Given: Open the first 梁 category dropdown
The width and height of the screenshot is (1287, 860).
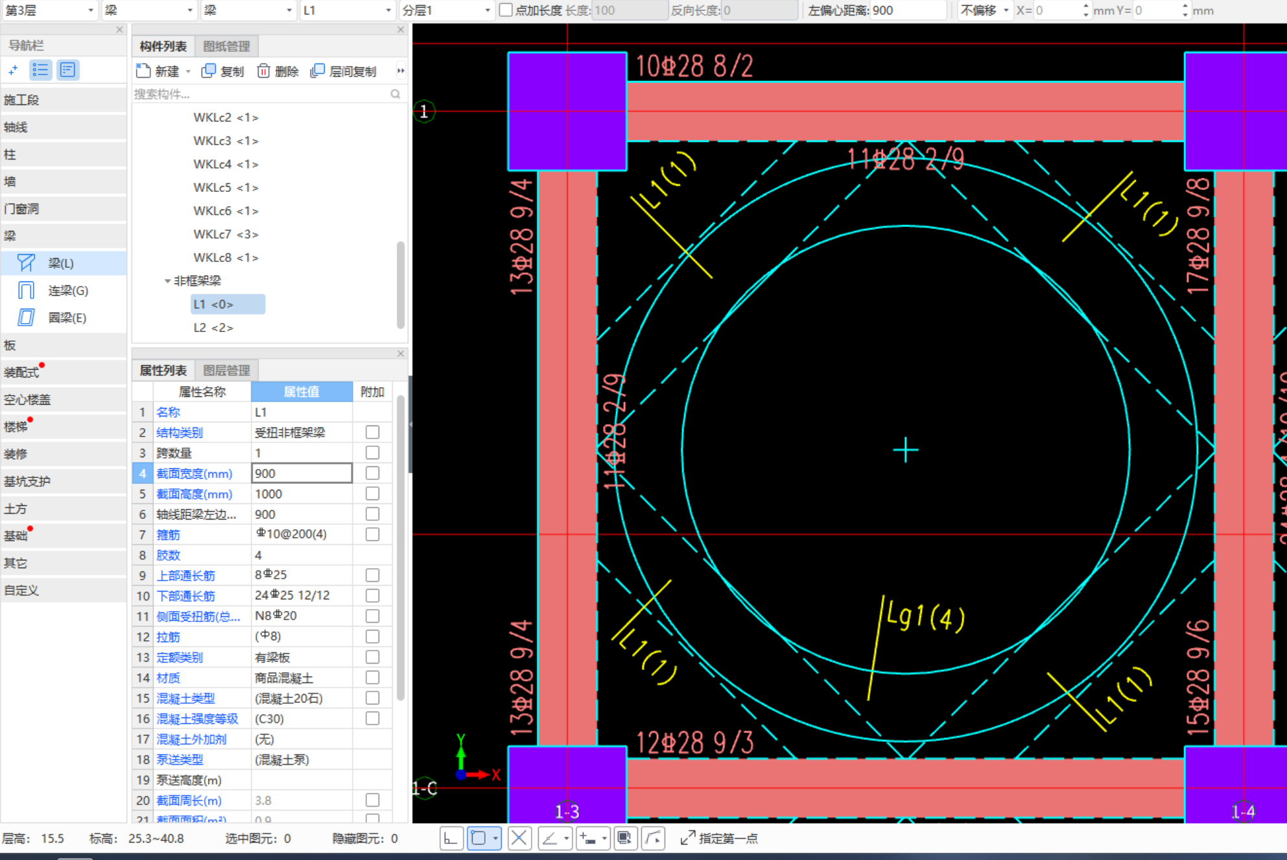Looking at the screenshot, I should coord(149,10).
